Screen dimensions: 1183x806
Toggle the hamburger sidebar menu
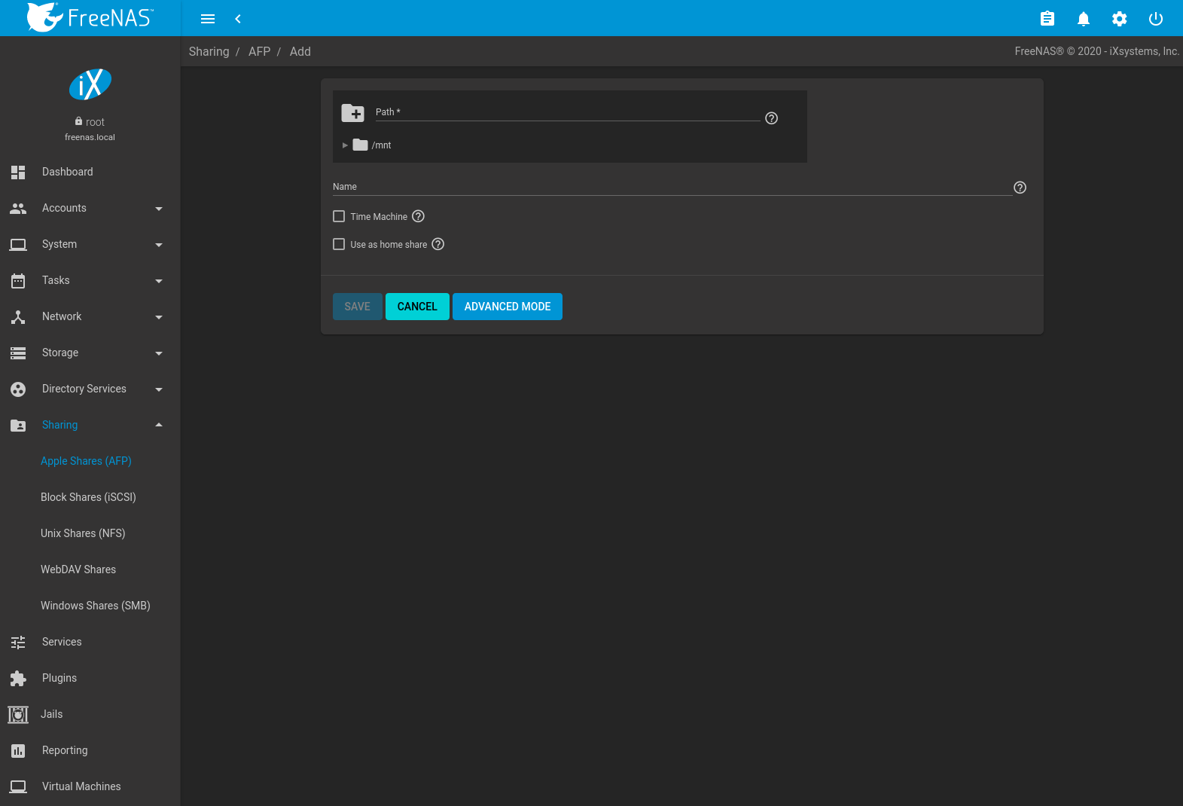208,19
